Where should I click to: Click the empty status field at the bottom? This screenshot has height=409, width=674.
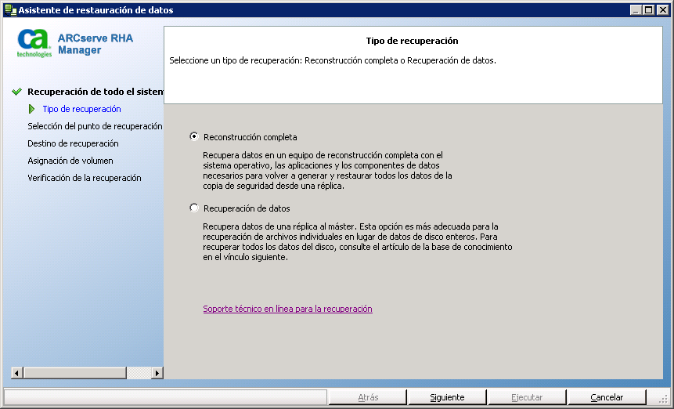165,397
